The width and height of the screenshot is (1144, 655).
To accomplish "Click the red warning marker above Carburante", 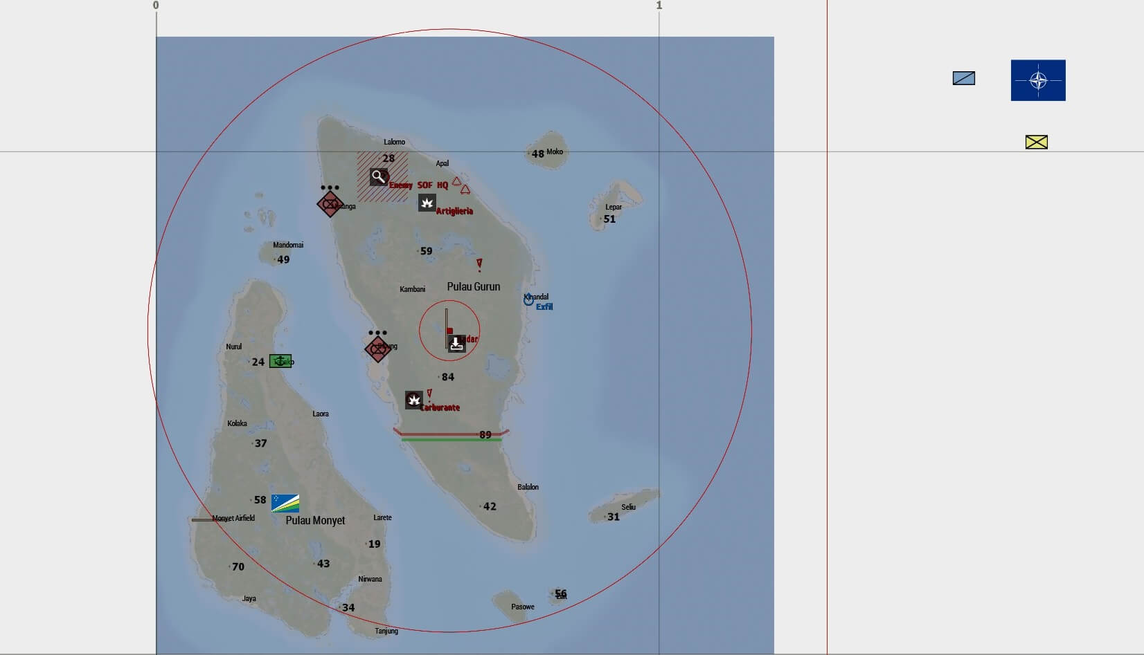I will (429, 394).
